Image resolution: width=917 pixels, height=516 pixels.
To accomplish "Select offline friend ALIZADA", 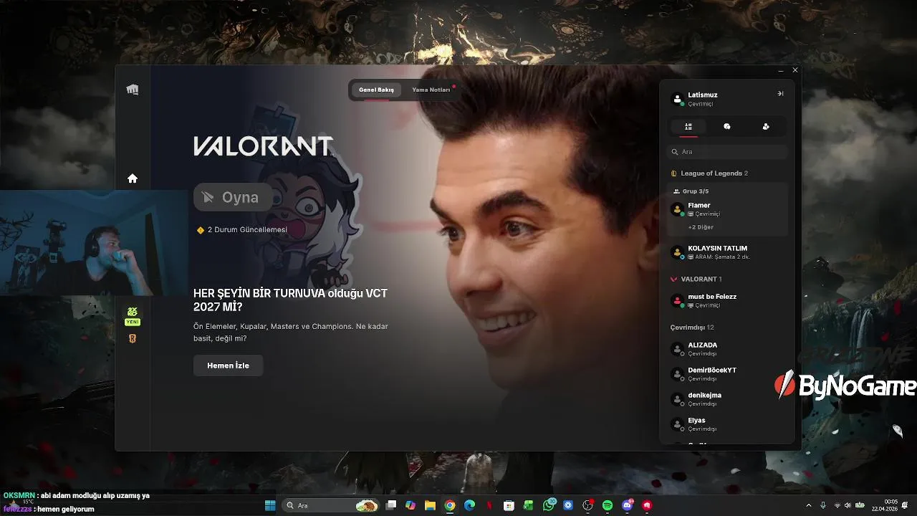I will (x=727, y=349).
